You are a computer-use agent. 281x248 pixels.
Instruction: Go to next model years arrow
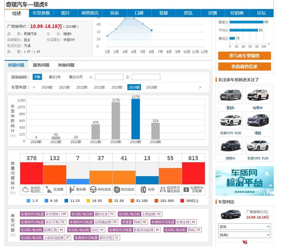click(x=200, y=87)
